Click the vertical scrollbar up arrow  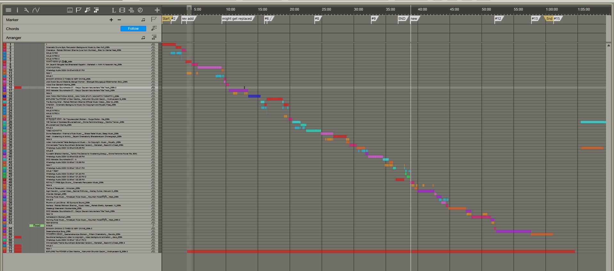[x=609, y=45]
